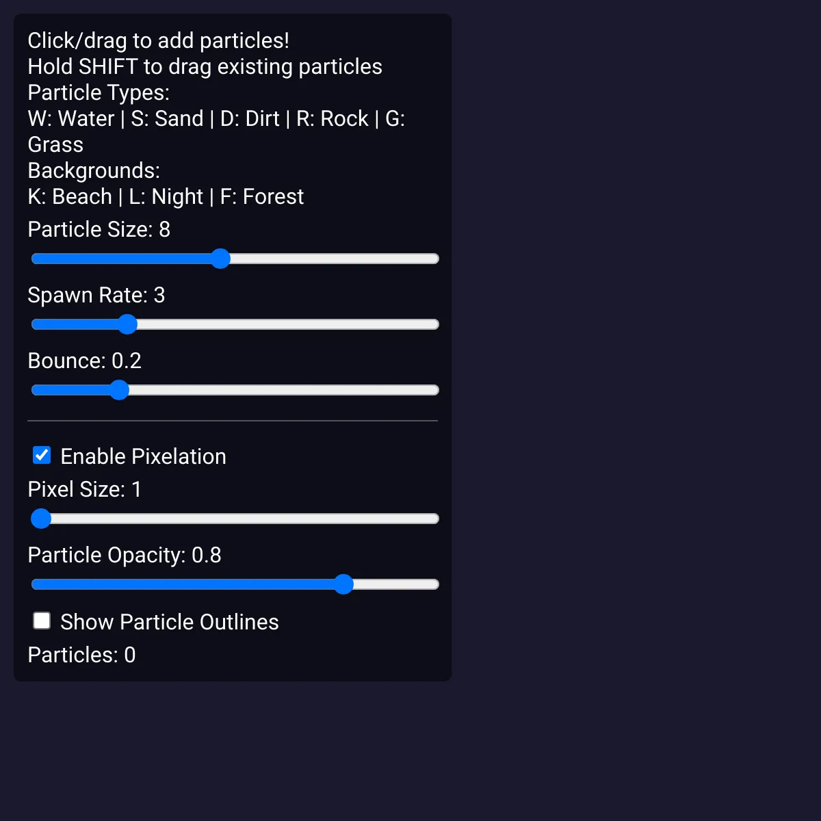
Task: Click the "Spawn Rate: 3" label
Action: 96,296
